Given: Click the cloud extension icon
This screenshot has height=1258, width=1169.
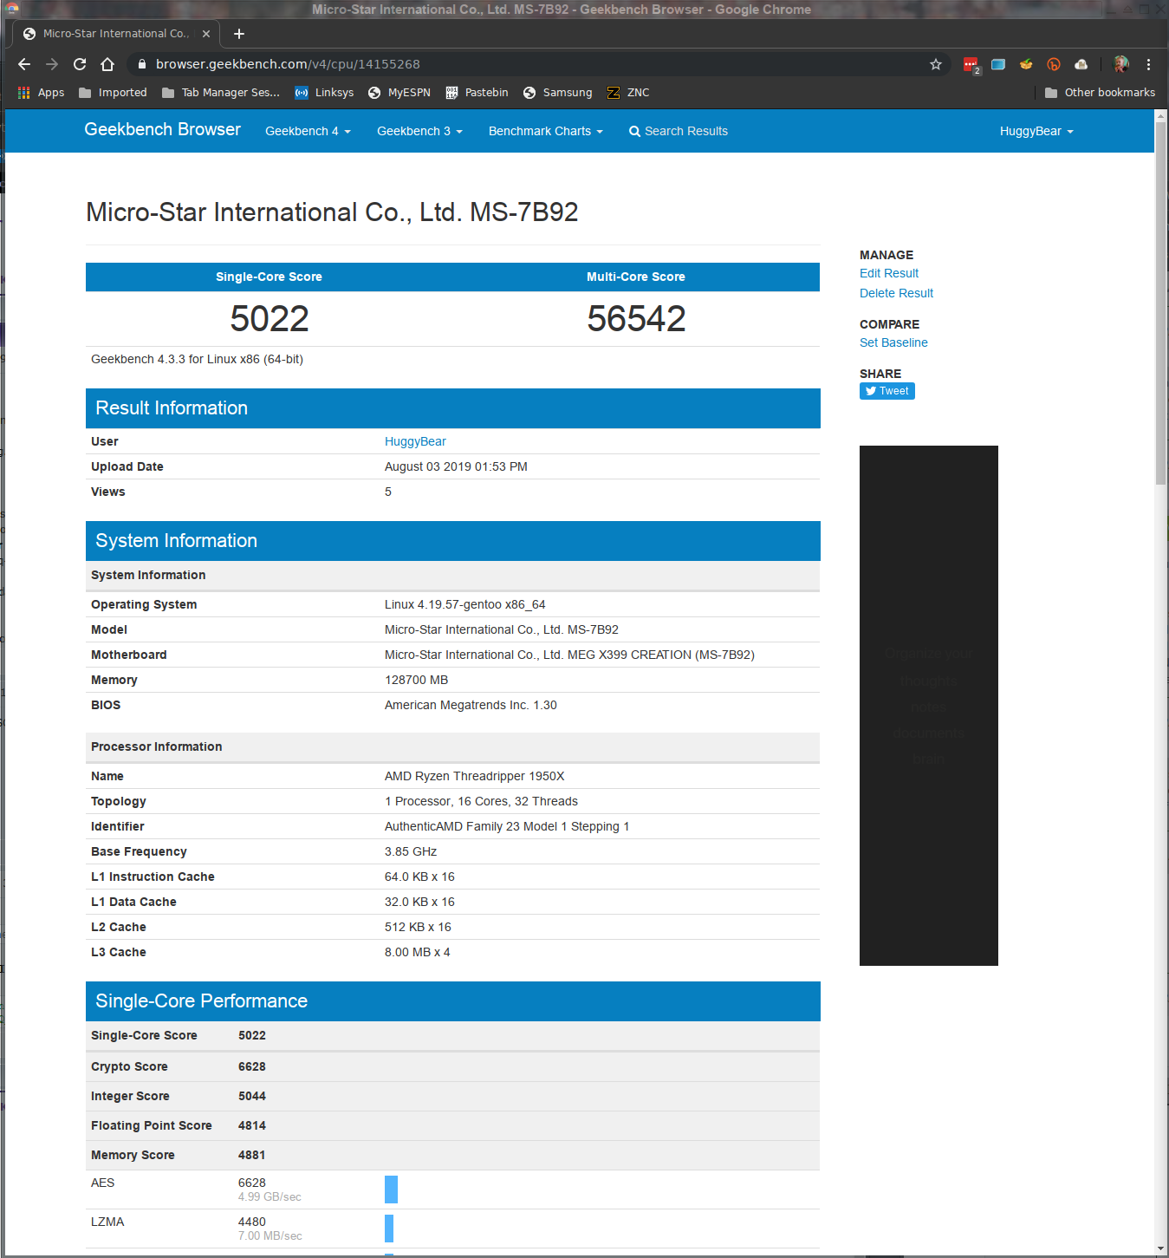Looking at the screenshot, I should tap(1081, 64).
